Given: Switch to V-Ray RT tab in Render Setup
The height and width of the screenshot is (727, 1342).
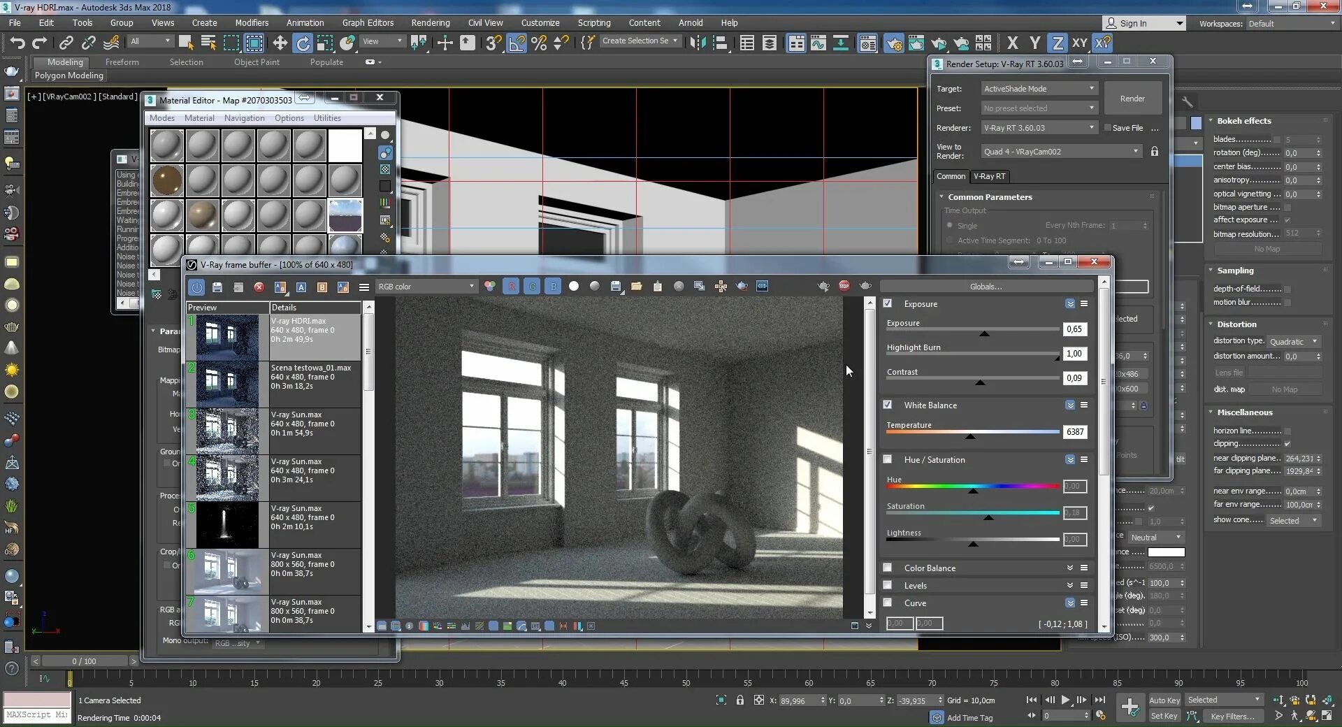Looking at the screenshot, I should click(989, 176).
